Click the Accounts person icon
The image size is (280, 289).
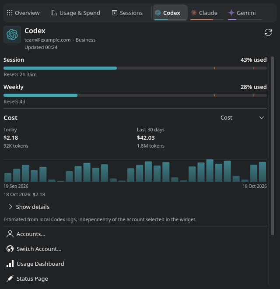click(x=10, y=234)
